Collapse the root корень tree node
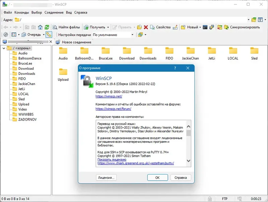Image resolution: width=268 pixels, height=202 pixels. (x=4, y=48)
